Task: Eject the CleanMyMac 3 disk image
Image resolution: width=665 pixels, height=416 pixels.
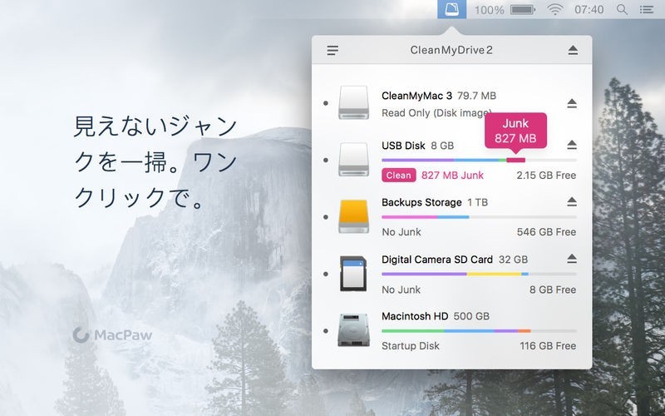Action: pyautogui.click(x=572, y=103)
